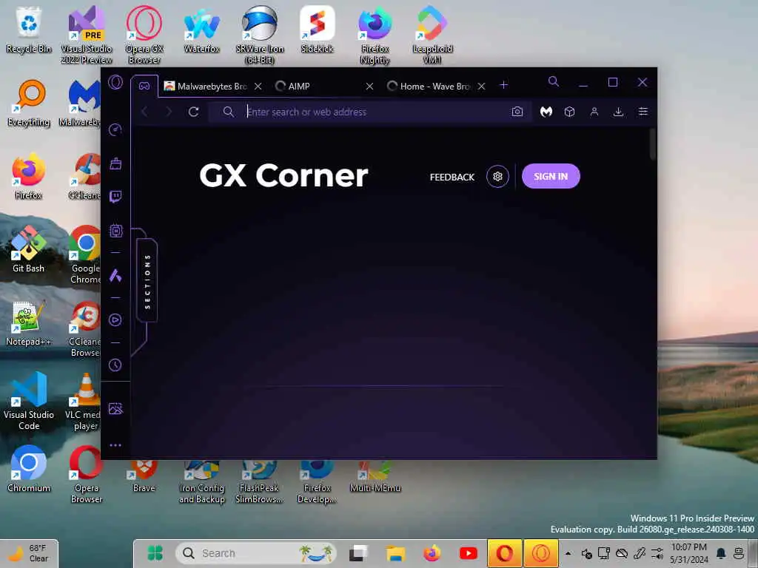Click the FEEDBACK link
This screenshot has width=758, height=568.
coord(452,177)
